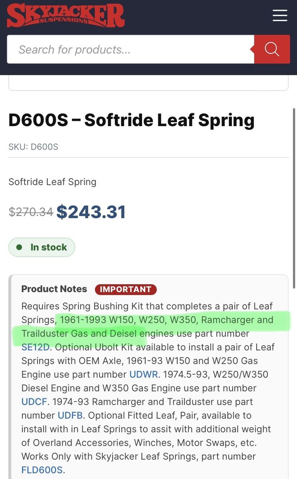
Task: Open the hamburger navigation menu
Action: point(280,15)
